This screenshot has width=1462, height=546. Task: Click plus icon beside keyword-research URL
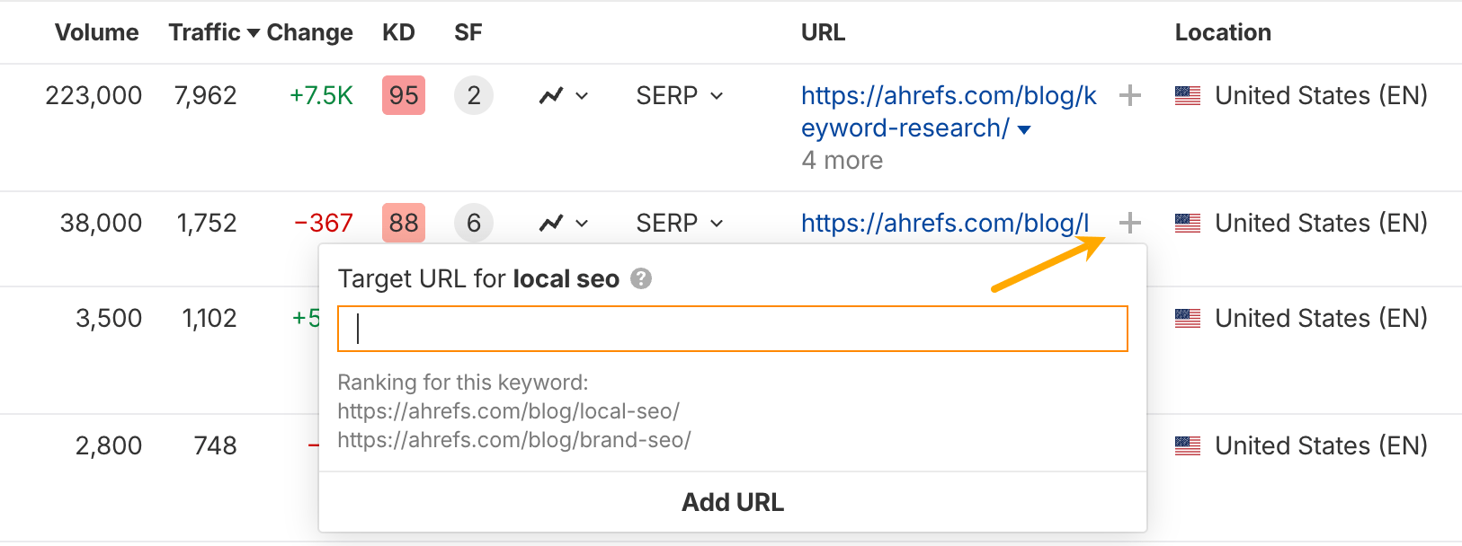[1130, 95]
